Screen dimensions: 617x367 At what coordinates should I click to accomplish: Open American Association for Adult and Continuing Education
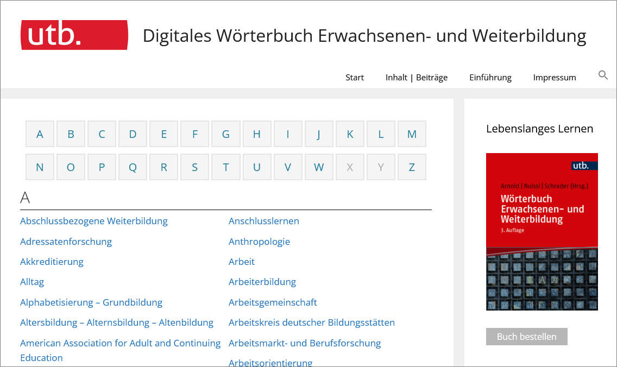(121, 351)
